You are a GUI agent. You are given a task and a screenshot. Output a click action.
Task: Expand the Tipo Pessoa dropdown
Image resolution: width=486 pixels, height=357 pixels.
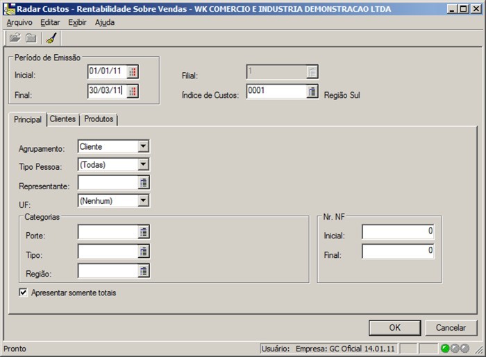143,164
